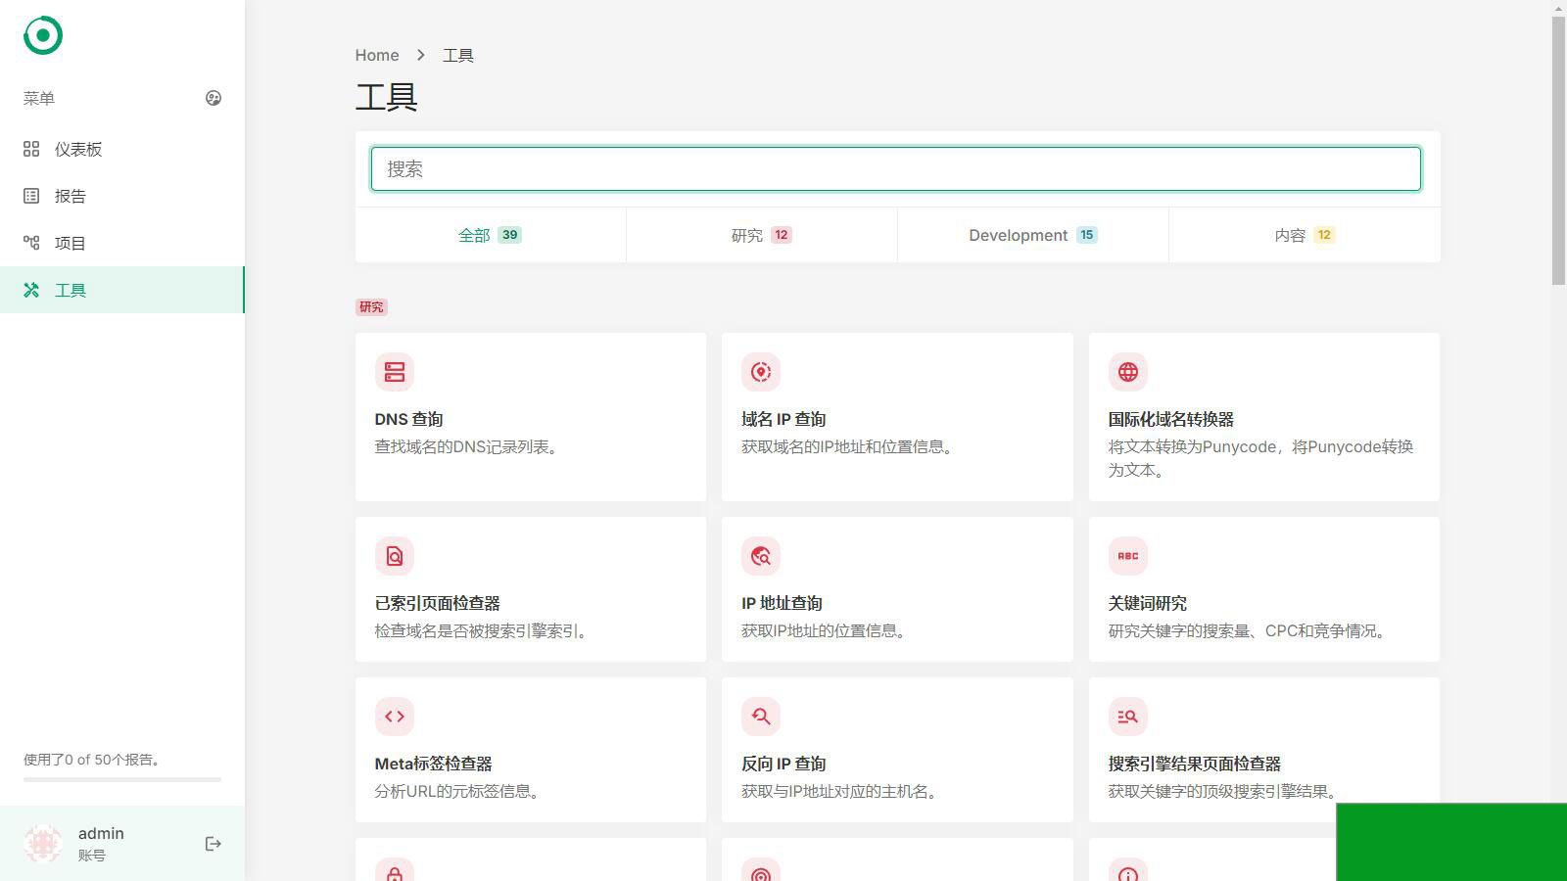Click description 获取域名的IP地址和位置信息。
Screen dimensions: 1567x881
coord(850,446)
